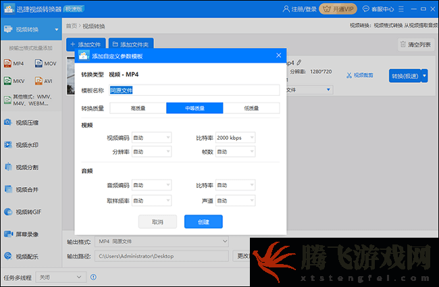Screen dimensions: 439x287
Task: Open other formats WMV, M4V, WEBM
Action: coord(28,100)
